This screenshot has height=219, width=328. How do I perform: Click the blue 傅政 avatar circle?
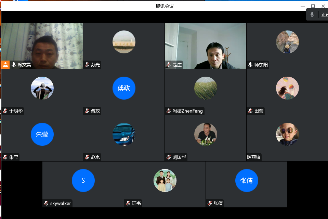[124, 88]
